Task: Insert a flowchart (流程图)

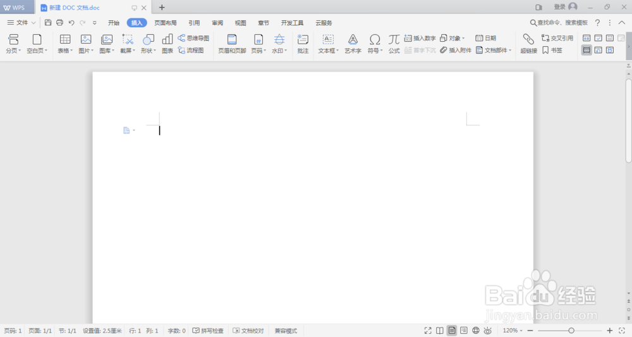Action: [191, 50]
